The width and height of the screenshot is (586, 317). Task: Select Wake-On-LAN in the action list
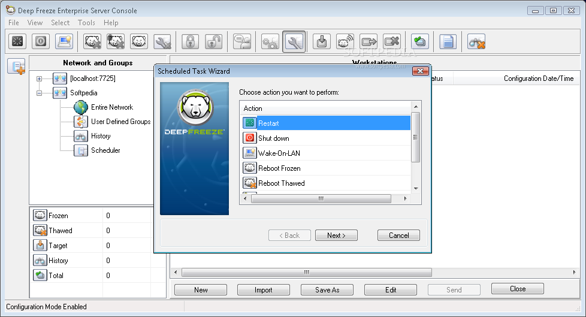pos(327,153)
